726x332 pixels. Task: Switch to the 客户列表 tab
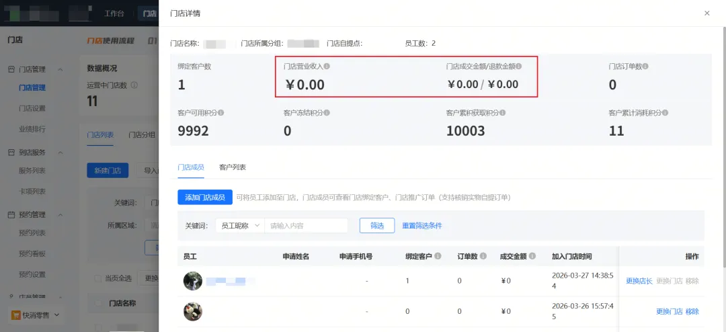pos(233,167)
